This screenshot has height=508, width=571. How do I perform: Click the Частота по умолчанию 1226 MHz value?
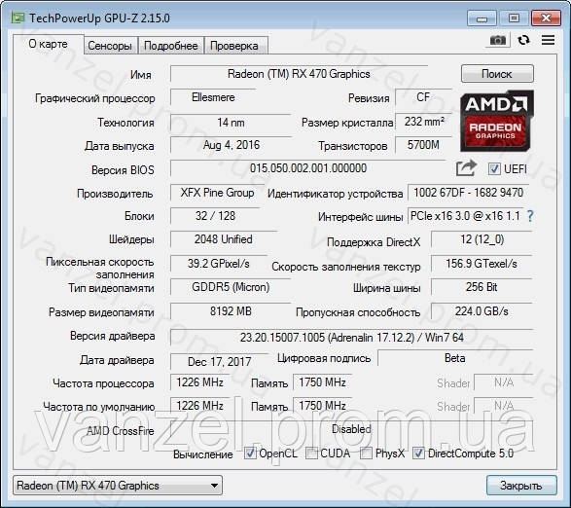(200, 406)
